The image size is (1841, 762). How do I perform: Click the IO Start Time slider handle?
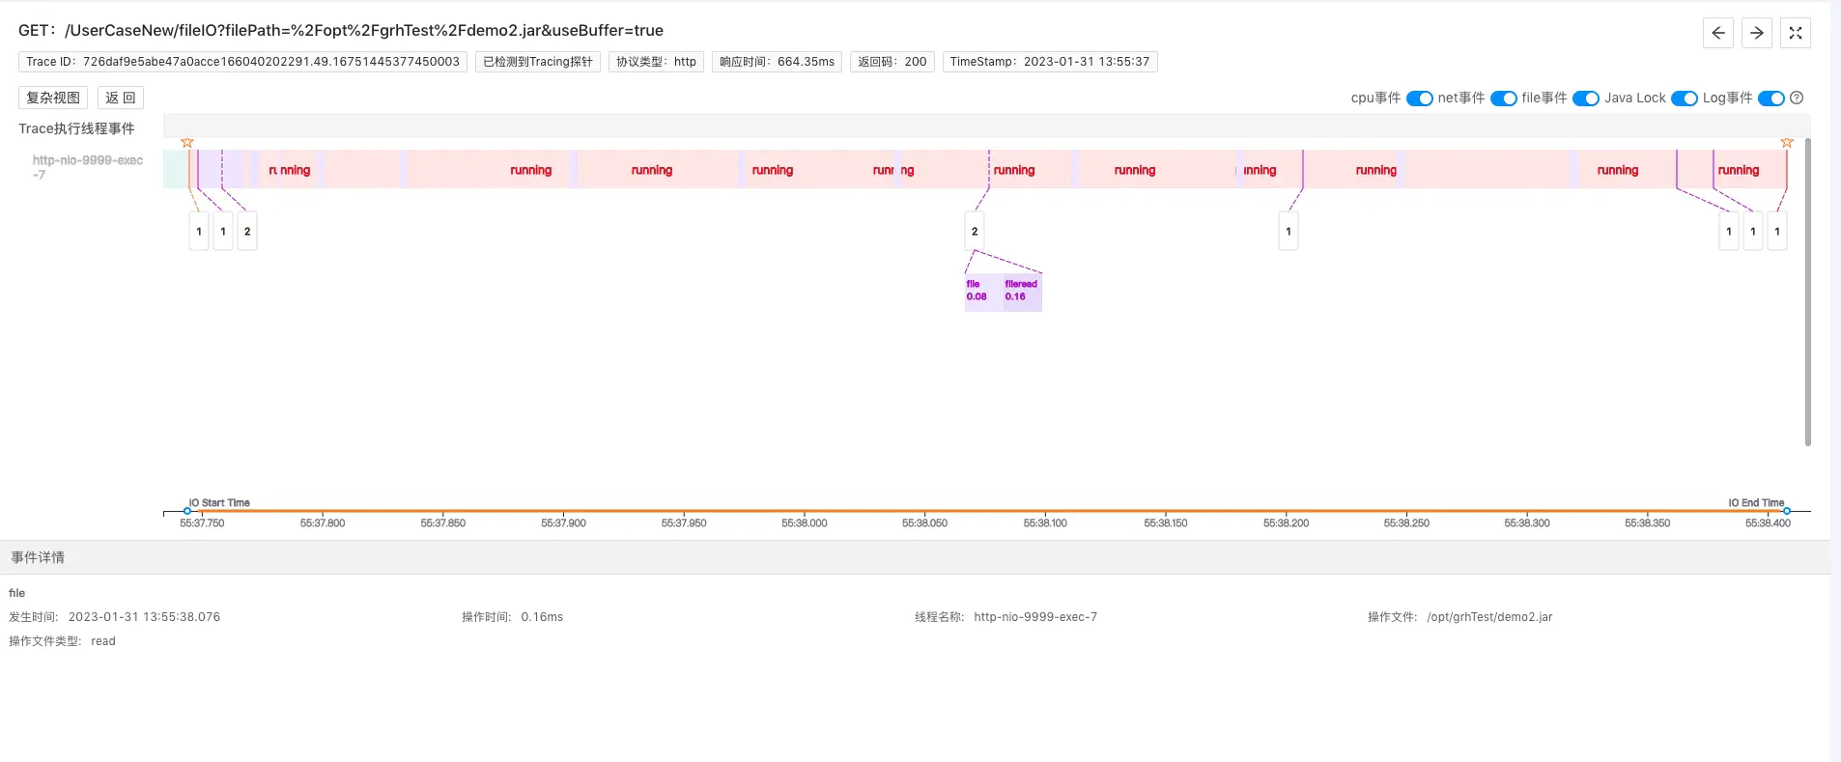(x=187, y=511)
